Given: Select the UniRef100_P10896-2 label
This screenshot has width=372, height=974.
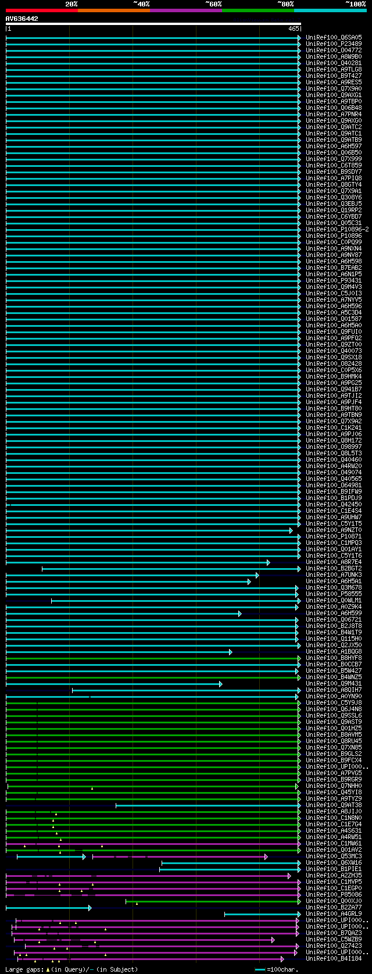Looking at the screenshot, I should click(x=337, y=229).
